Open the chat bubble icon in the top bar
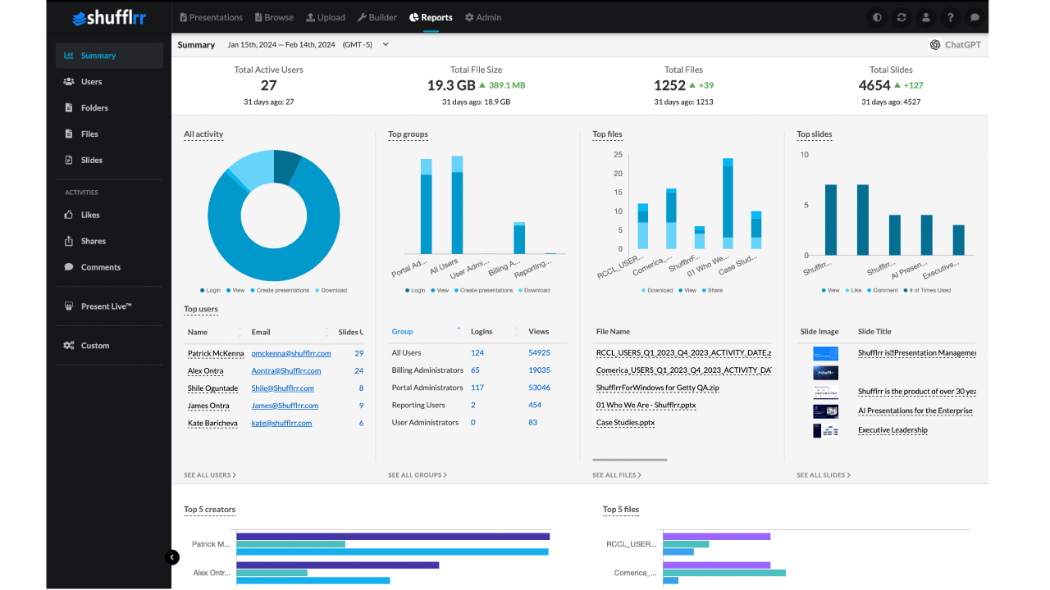Image resolution: width=1050 pixels, height=590 pixels. tap(975, 17)
